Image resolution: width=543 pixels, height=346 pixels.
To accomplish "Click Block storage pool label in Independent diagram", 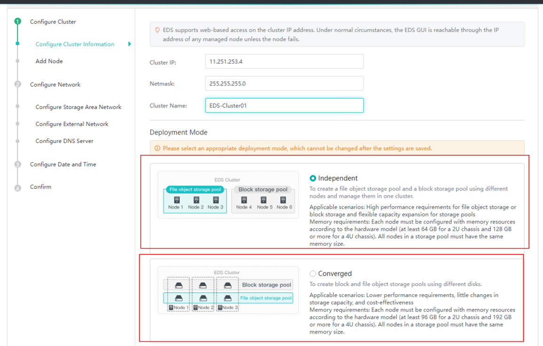I will (263, 189).
